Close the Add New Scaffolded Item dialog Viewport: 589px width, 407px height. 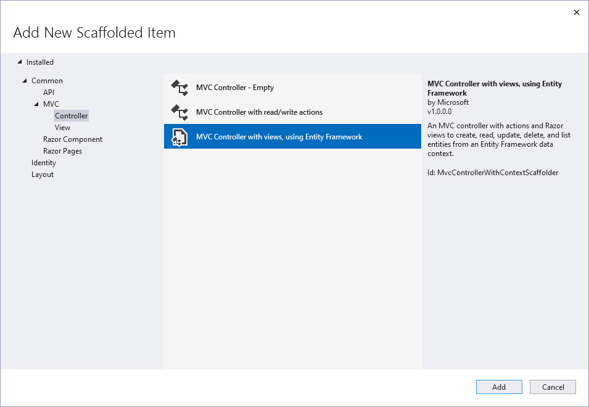click(577, 12)
